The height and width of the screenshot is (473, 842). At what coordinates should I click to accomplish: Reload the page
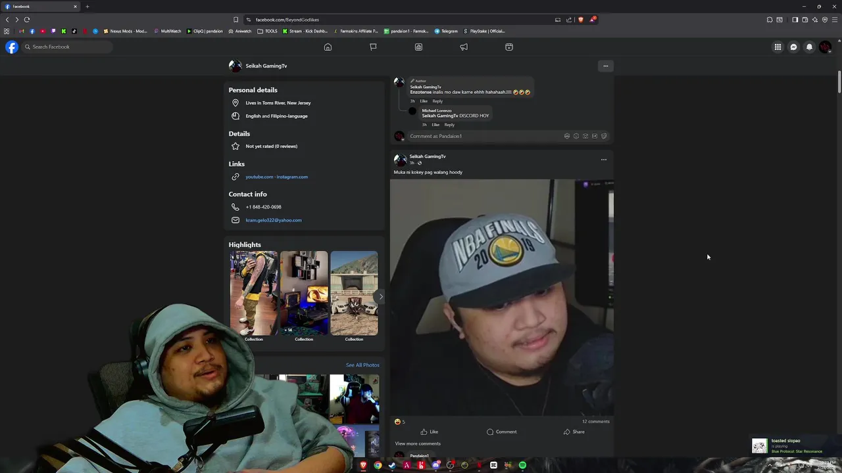27,20
